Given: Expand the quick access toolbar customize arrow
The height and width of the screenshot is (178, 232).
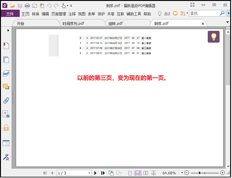Looking at the screenshot, I should (x=71, y=6).
